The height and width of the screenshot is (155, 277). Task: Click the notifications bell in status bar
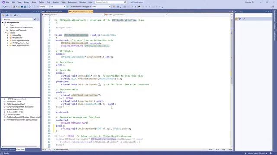coord(271,153)
